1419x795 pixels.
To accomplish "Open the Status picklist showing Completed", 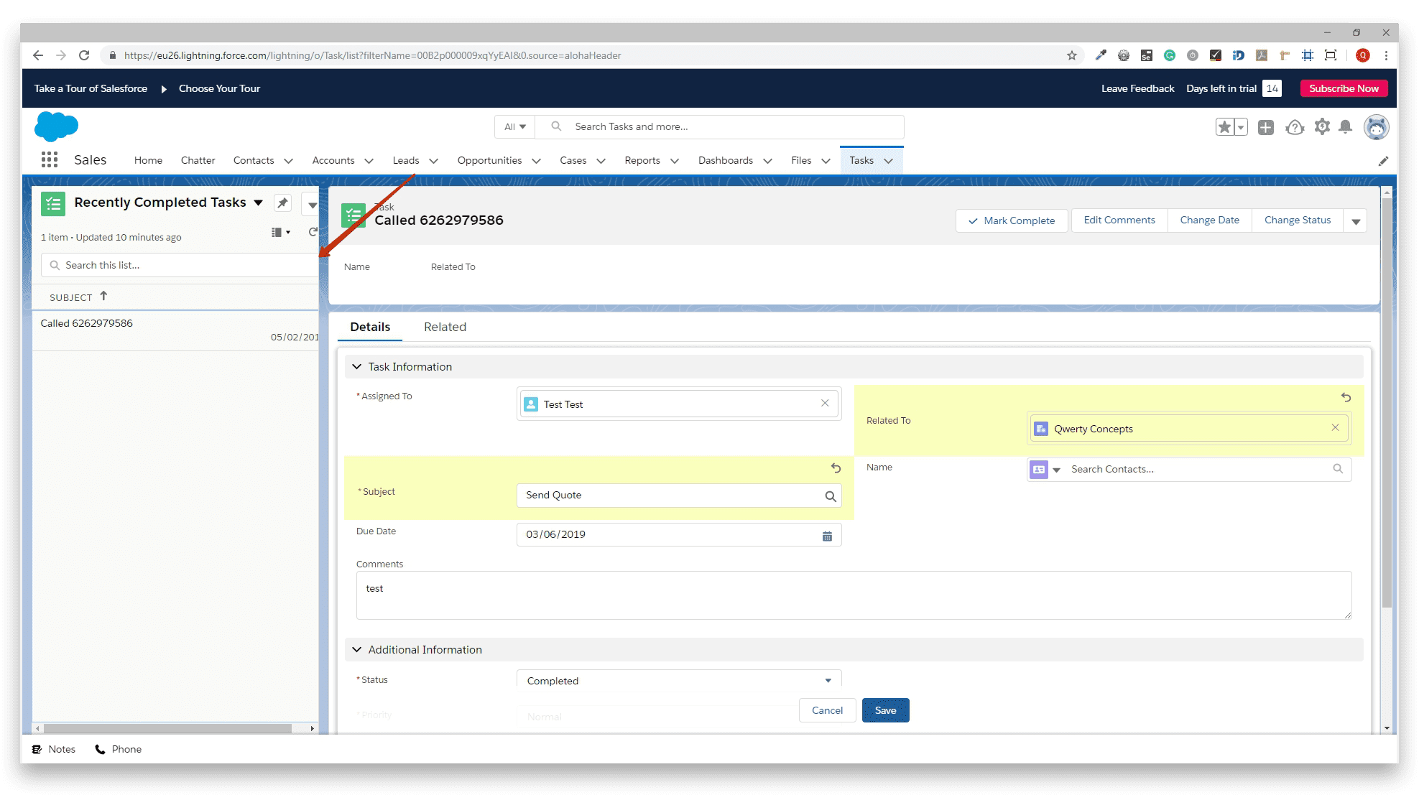I will click(679, 680).
